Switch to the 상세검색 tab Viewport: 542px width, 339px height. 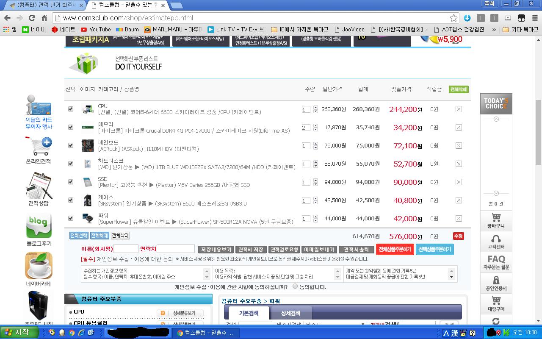pos(290,313)
